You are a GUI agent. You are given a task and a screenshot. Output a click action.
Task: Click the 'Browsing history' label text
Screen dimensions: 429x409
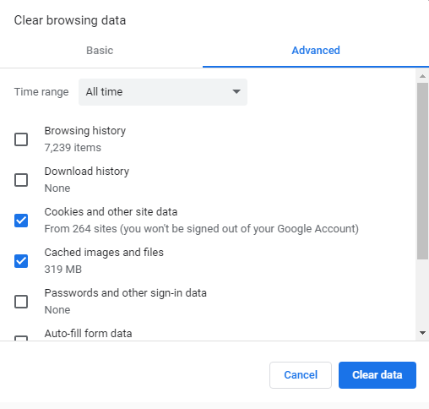point(85,131)
